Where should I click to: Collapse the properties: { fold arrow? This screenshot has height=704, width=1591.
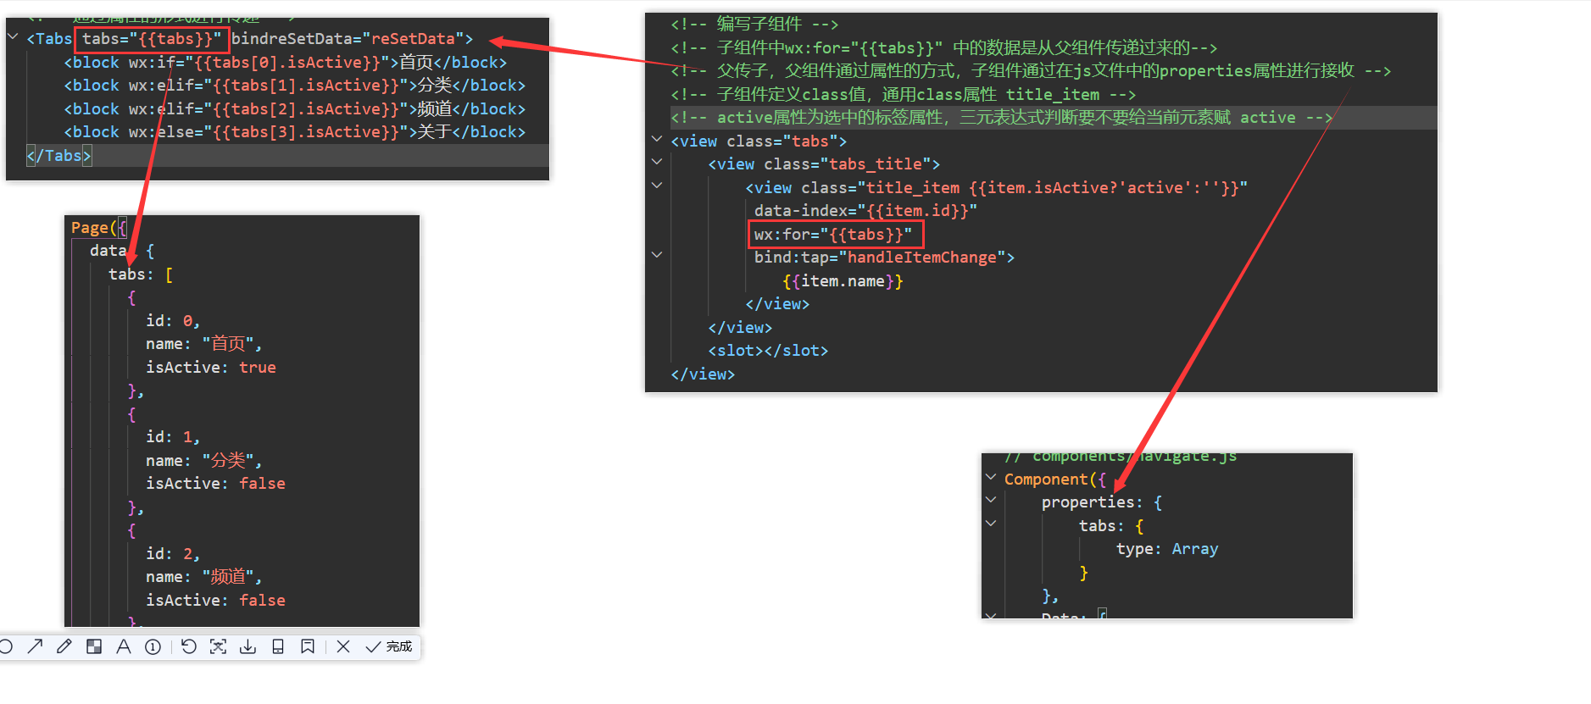991,500
